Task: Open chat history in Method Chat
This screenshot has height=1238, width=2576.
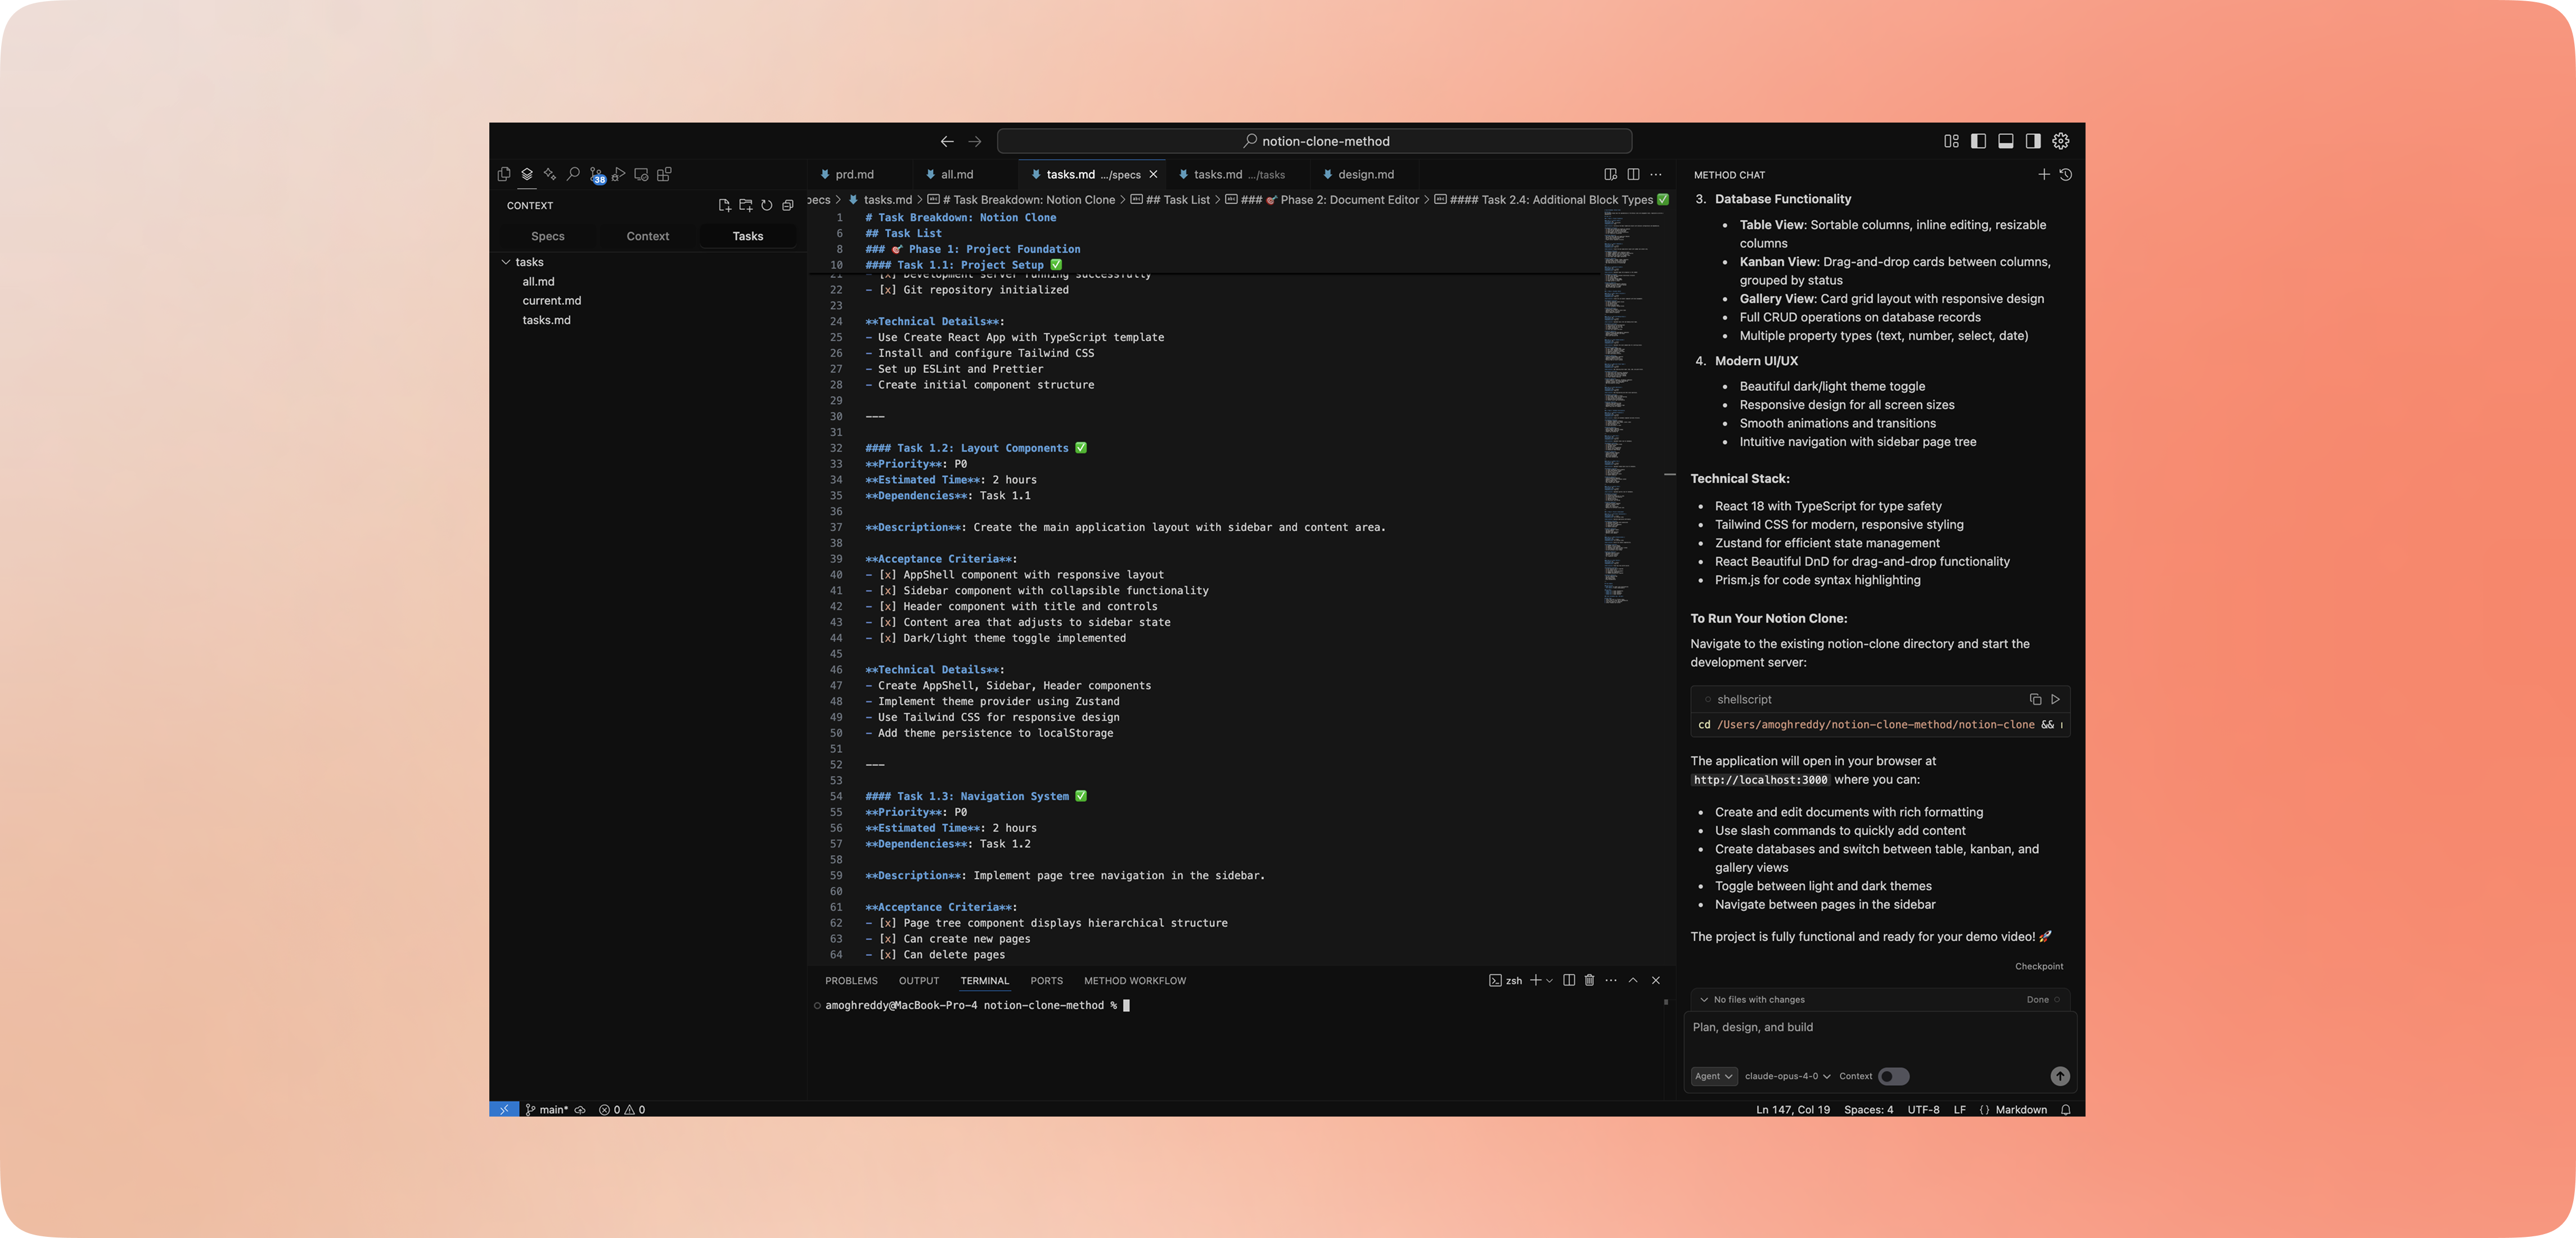Action: (x=2066, y=175)
